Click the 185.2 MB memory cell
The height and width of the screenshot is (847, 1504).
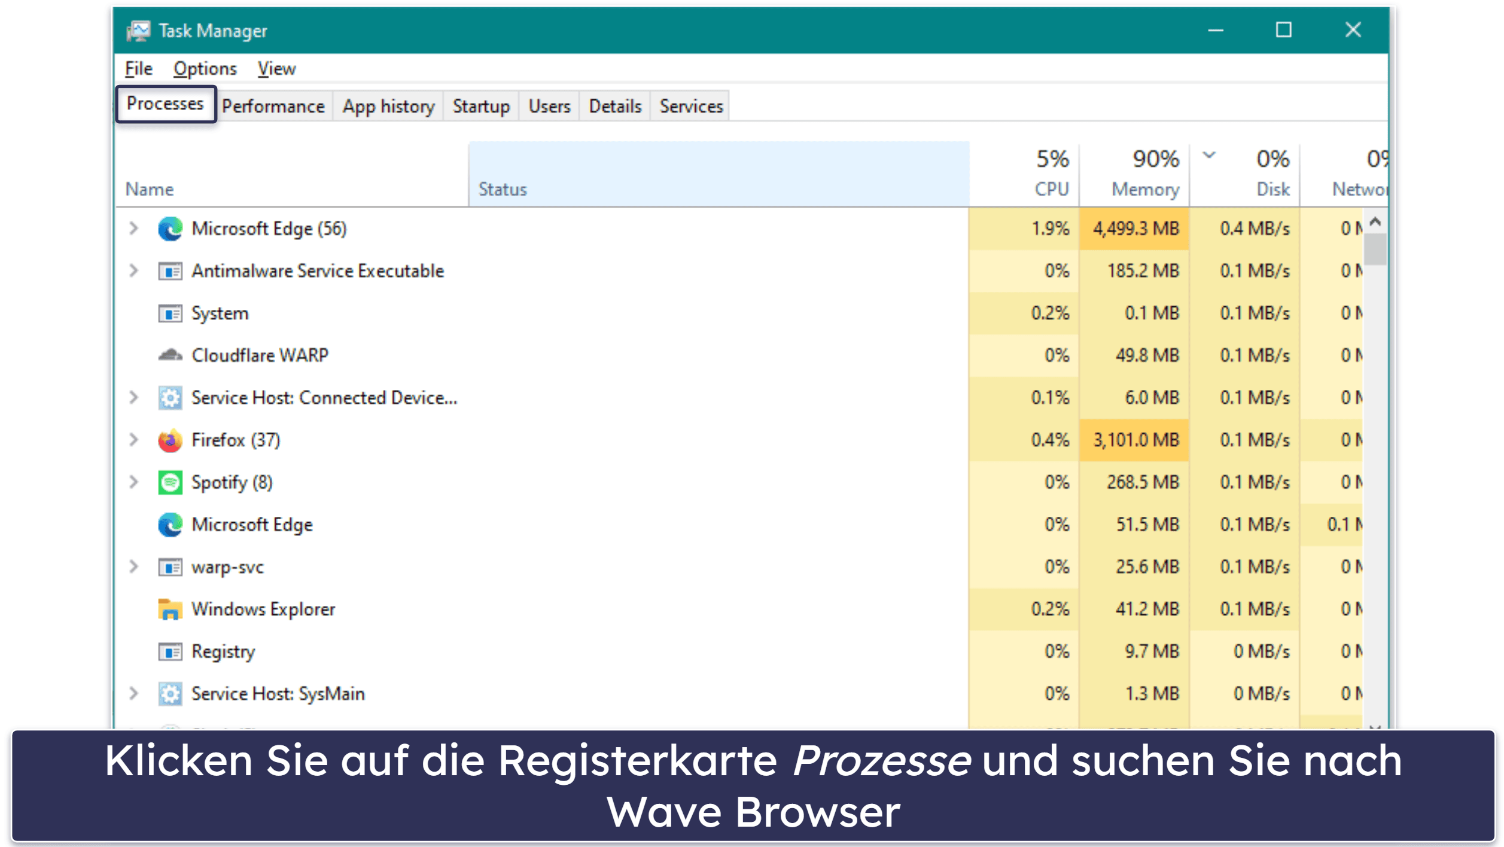pos(1135,271)
